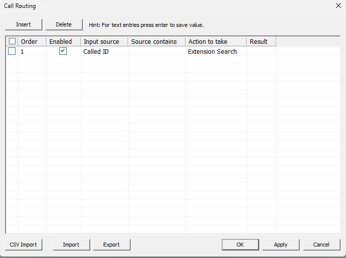Image resolution: width=346 pixels, height=258 pixels.
Task: Click the empty Result cell in row 1
Action: pos(261,51)
